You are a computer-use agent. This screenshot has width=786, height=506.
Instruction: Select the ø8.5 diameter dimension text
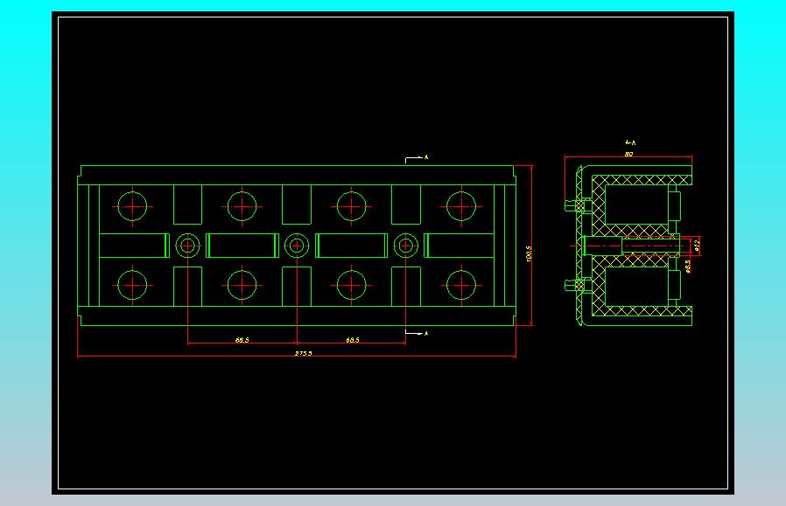[x=688, y=266]
